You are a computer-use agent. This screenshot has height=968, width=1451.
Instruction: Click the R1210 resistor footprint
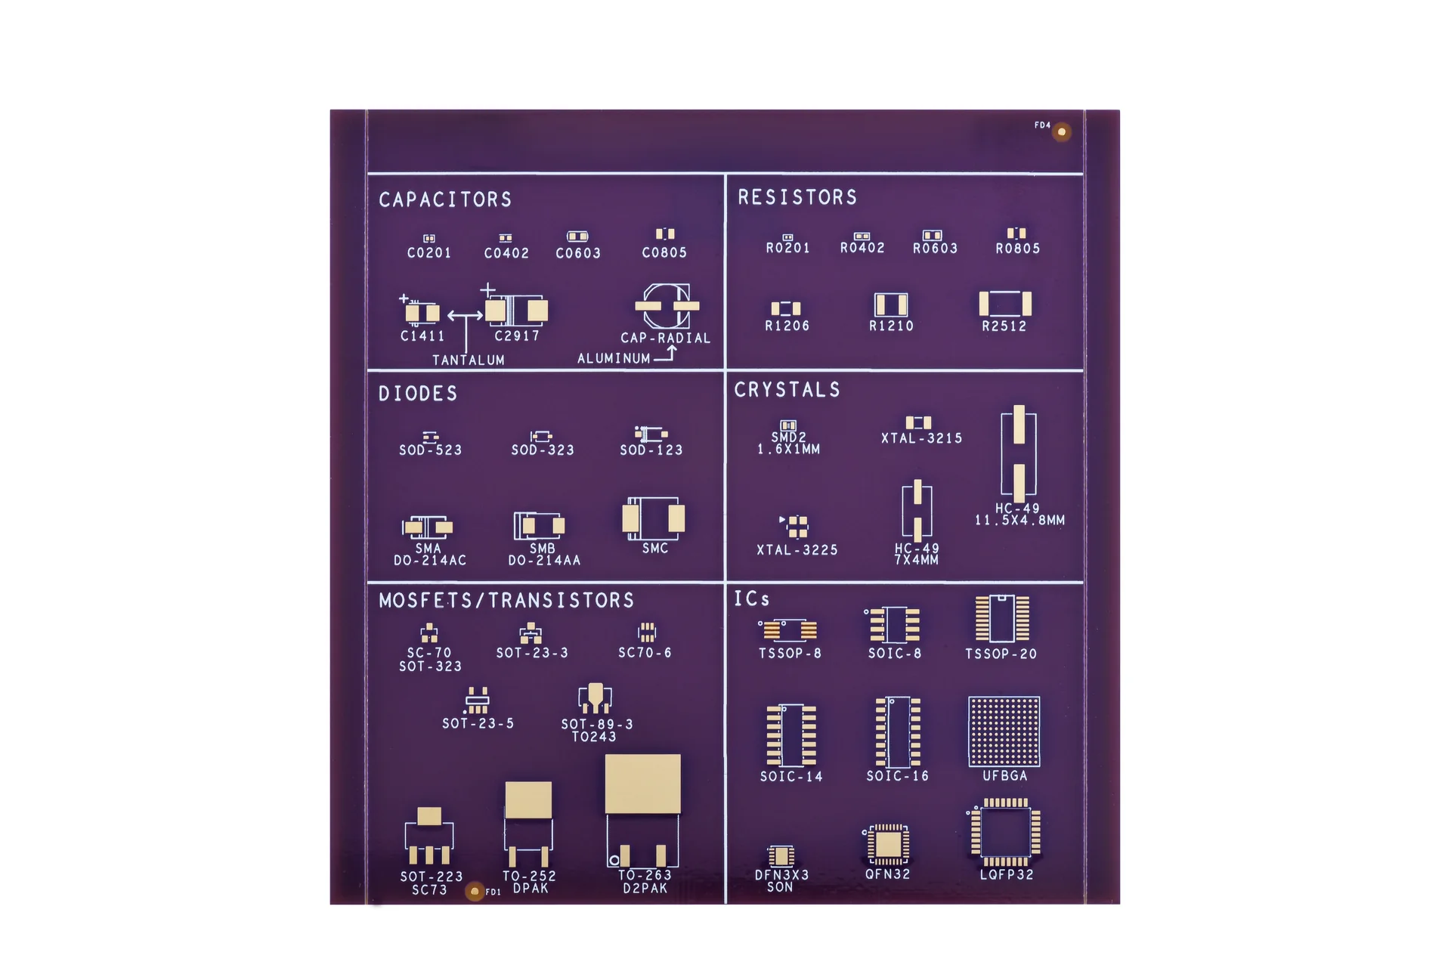891,305
